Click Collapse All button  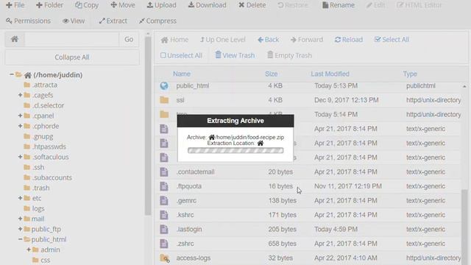[72, 57]
